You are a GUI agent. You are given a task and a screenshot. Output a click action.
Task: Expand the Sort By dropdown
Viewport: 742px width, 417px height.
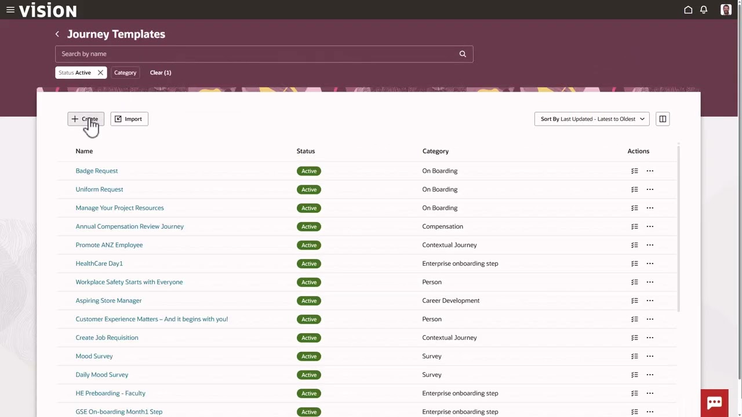(x=592, y=119)
